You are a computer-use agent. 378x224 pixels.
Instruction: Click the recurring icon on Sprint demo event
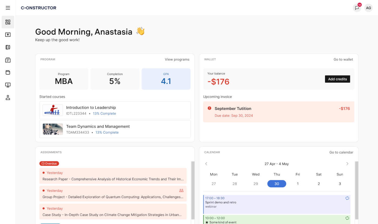coord(347,198)
